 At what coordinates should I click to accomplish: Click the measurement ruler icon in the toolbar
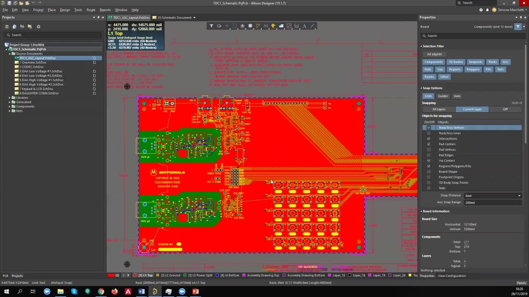click(297, 26)
